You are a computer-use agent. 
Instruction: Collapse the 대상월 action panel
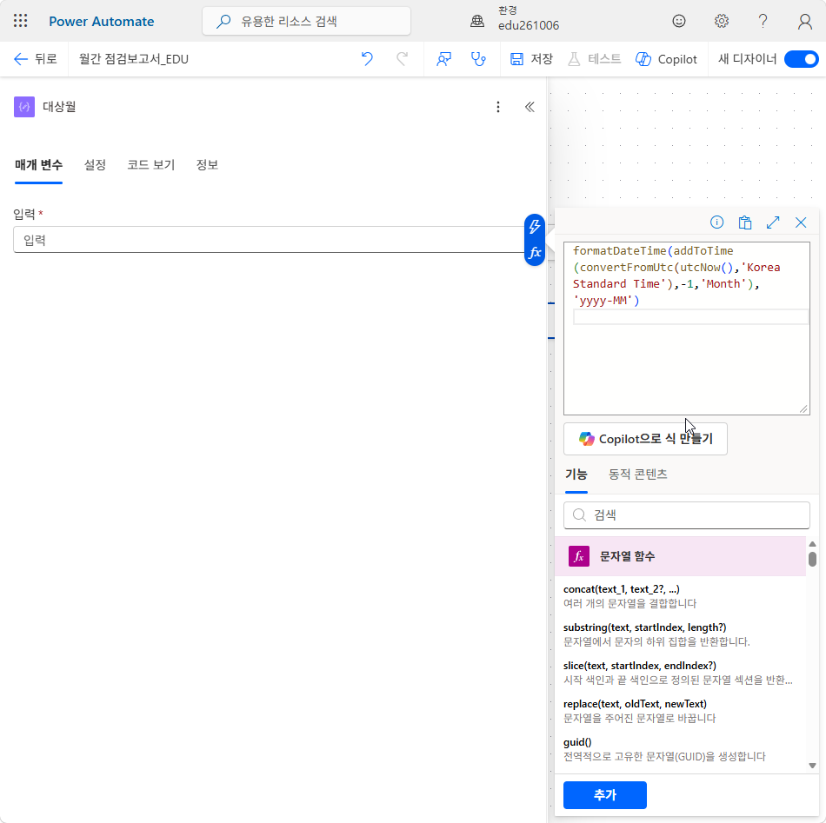pos(530,107)
